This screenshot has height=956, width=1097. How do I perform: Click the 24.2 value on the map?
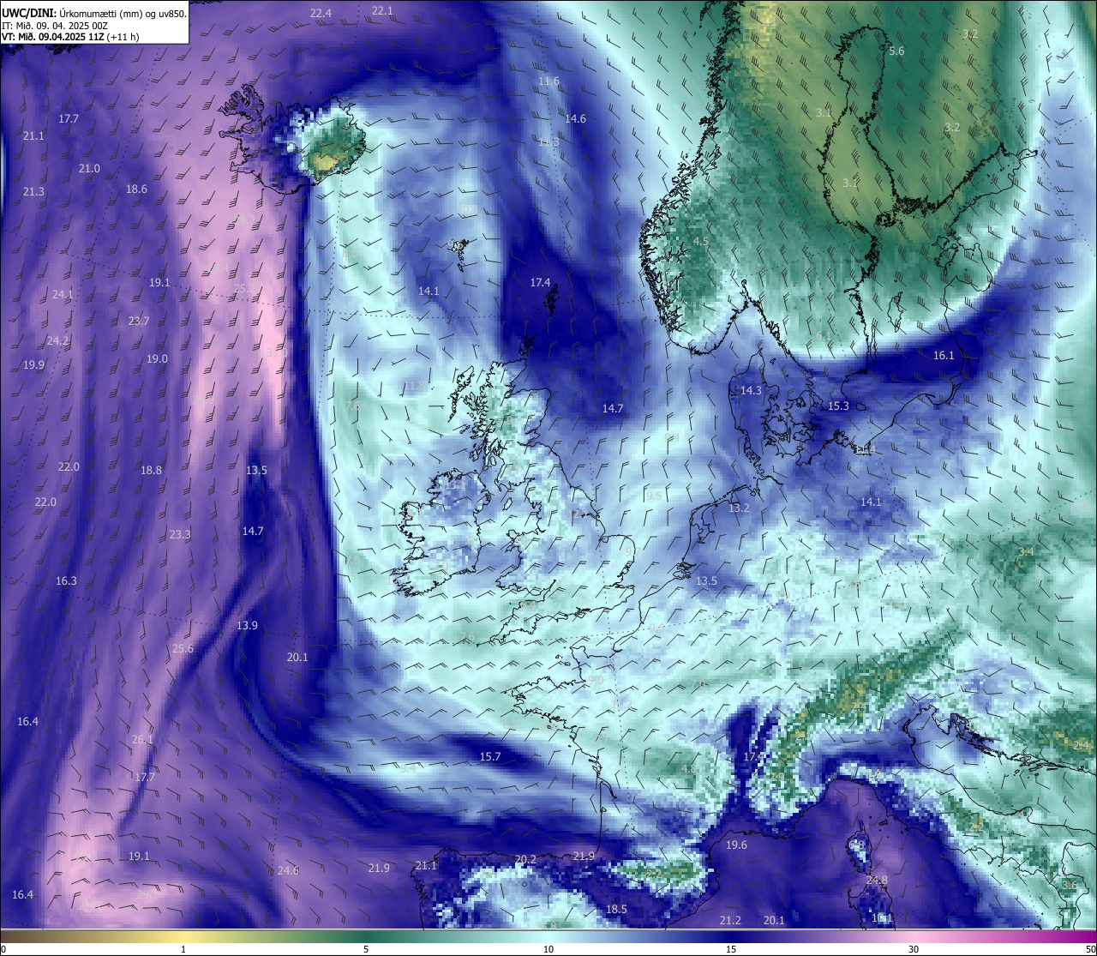tap(57, 341)
